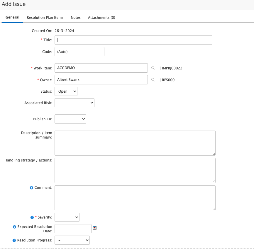Focus the Description / Item summary textarea
The width and height of the screenshot is (254, 250).
pos(135,143)
